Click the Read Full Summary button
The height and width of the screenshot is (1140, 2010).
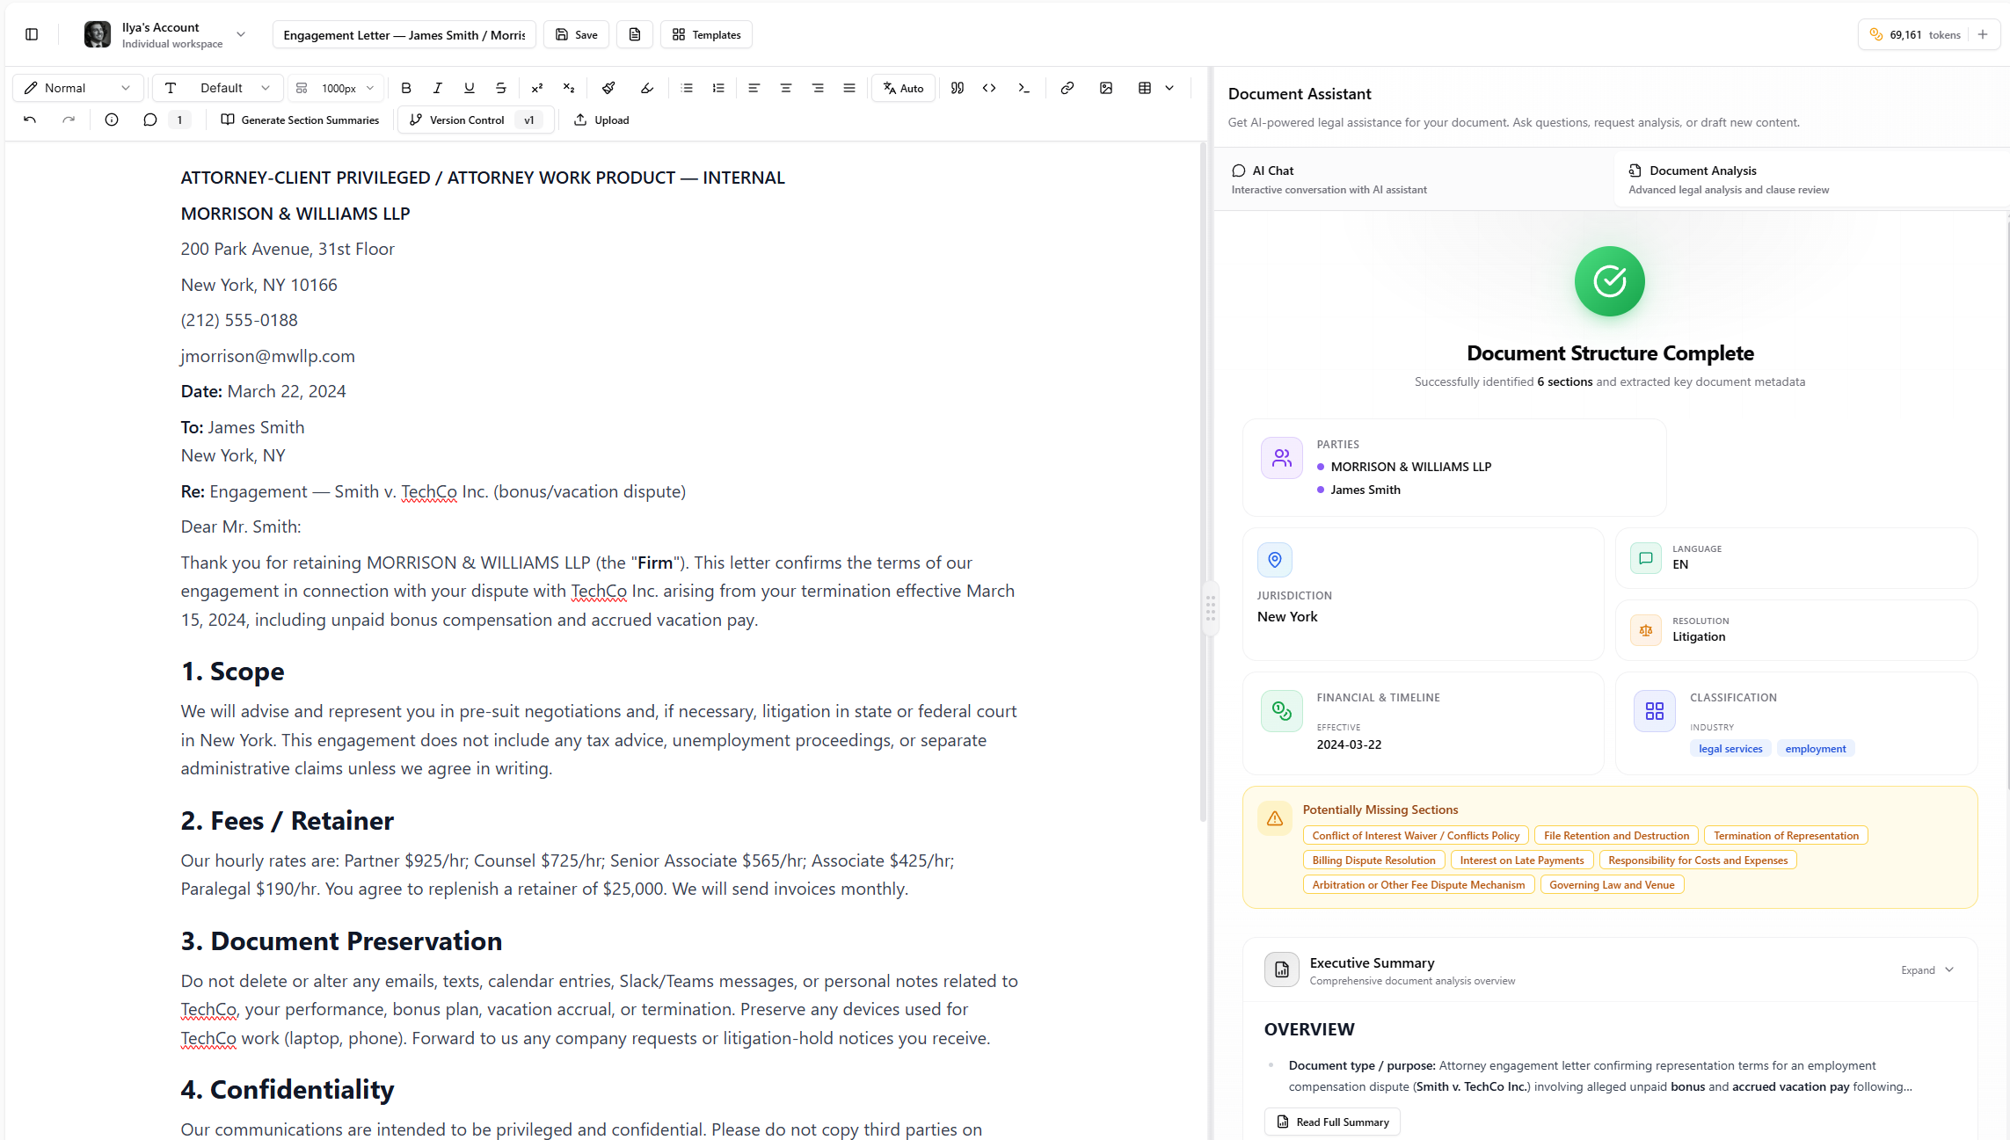(1331, 1122)
